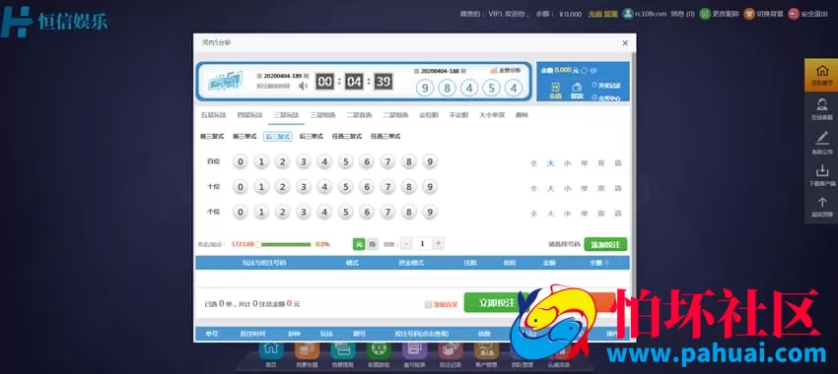The width and height of the screenshot is (838, 374).
Task: Click the multiplier input field showing 1
Action: (422, 244)
